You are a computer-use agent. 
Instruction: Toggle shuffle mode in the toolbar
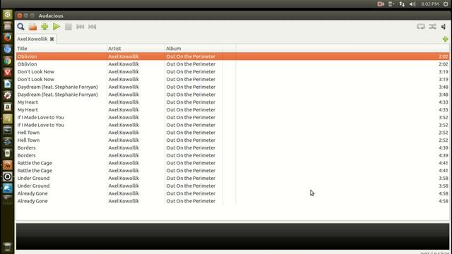point(432,27)
